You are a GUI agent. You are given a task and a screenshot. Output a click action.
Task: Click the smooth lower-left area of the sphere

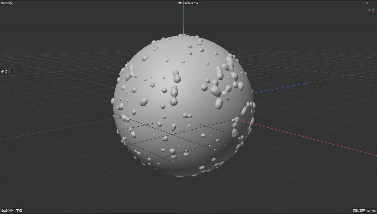146,141
